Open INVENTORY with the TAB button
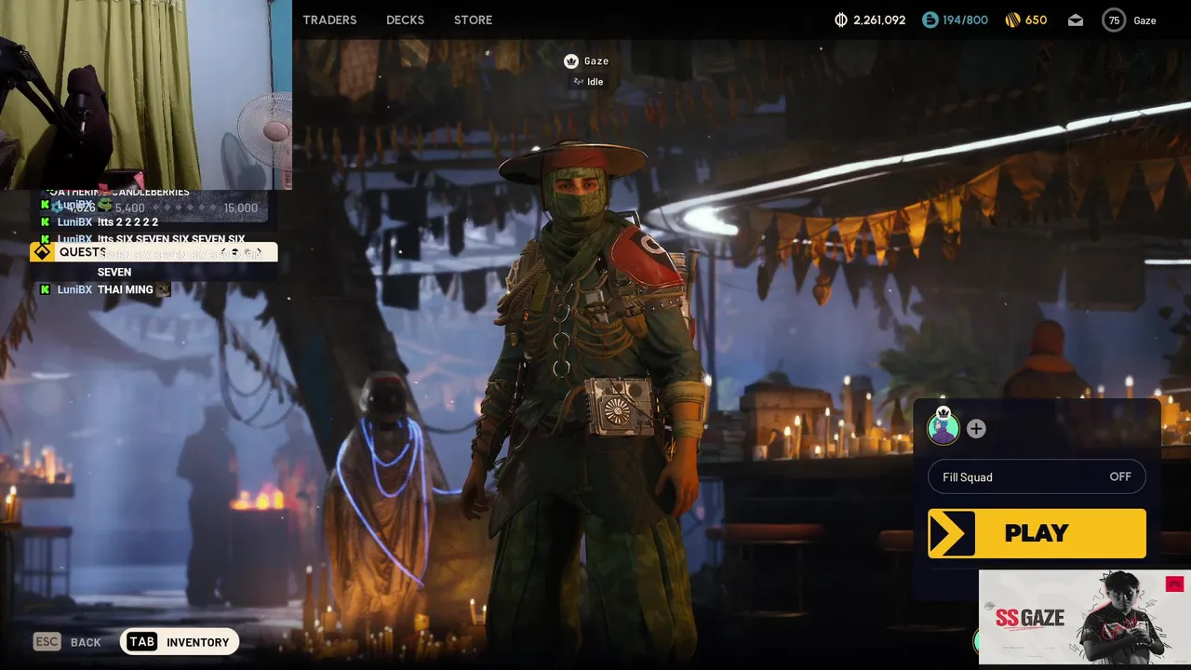 tap(180, 642)
